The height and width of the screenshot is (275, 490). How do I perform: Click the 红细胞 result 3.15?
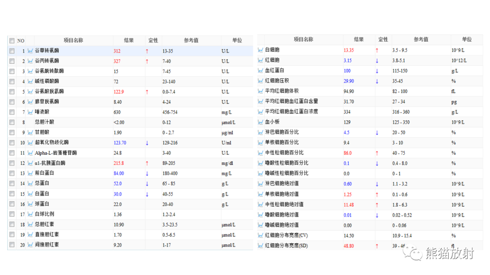coord(348,61)
